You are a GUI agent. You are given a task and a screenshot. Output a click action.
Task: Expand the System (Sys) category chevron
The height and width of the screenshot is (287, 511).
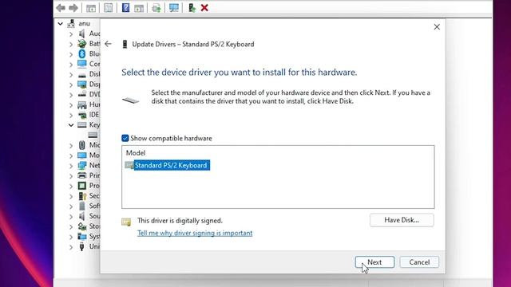coord(71,237)
